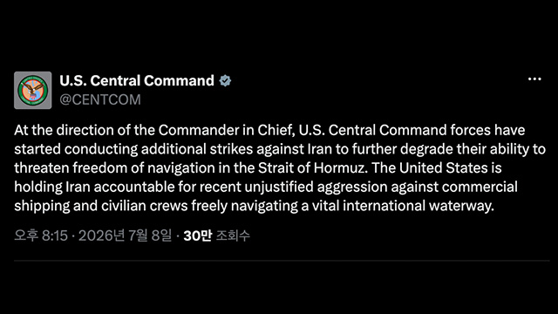Click the CENTCOM eagle seal avatar

(33, 91)
